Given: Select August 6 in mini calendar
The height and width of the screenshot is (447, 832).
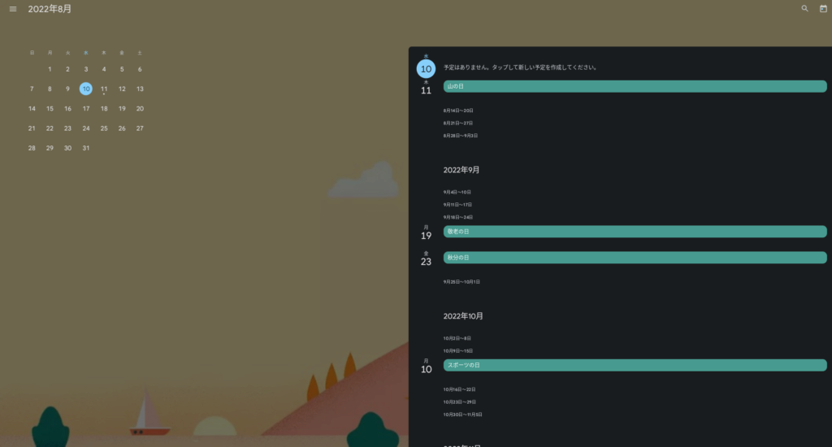Looking at the screenshot, I should coord(140,69).
